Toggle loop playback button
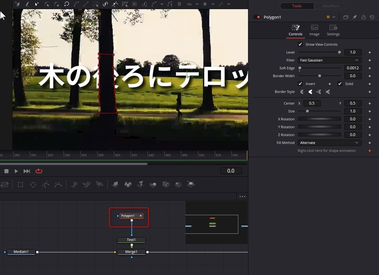Image resolution: width=379 pixels, height=275 pixels. click(39, 171)
